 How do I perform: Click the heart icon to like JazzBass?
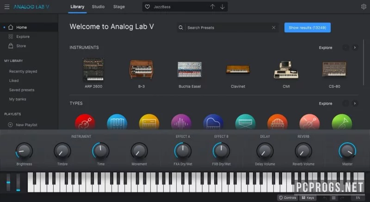[x=147, y=7]
